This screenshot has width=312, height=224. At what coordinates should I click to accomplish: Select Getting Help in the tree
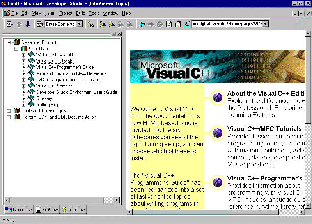(x=48, y=105)
